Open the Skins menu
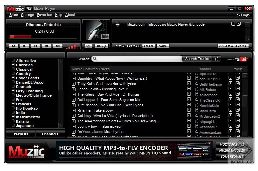Image resolution: width=258 pixels, height=171 pixels. pyautogui.click(x=13, y=15)
